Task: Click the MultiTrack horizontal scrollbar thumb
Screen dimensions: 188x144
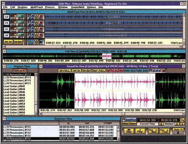Action: [64, 47]
